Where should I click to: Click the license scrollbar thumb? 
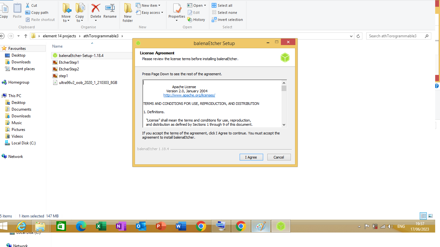[284, 88]
